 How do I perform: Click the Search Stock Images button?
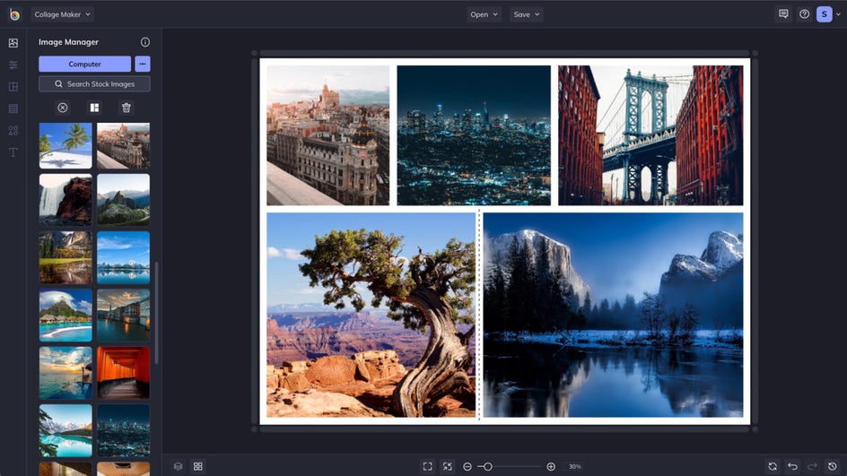click(94, 84)
